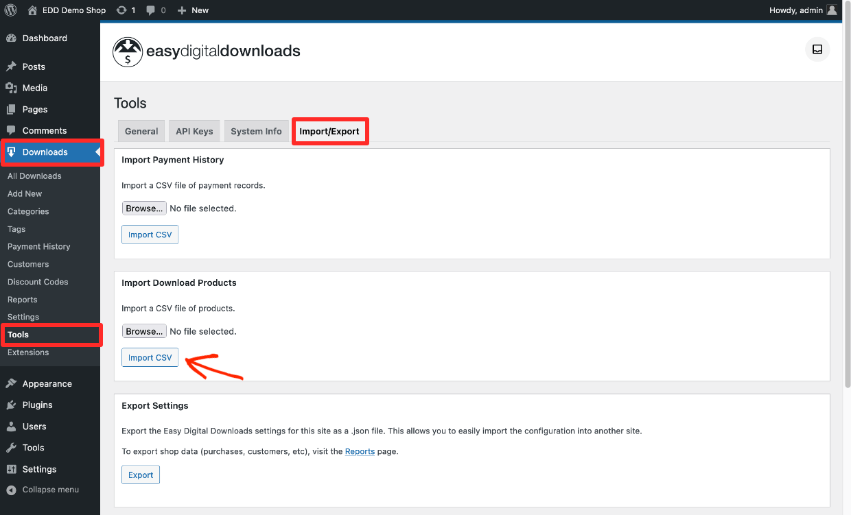Go to Payment History submenu

click(x=38, y=247)
